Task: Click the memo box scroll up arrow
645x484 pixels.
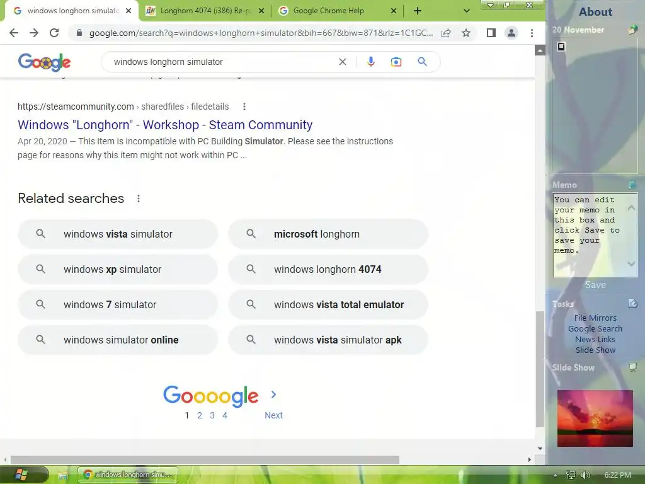Action: click(x=631, y=208)
